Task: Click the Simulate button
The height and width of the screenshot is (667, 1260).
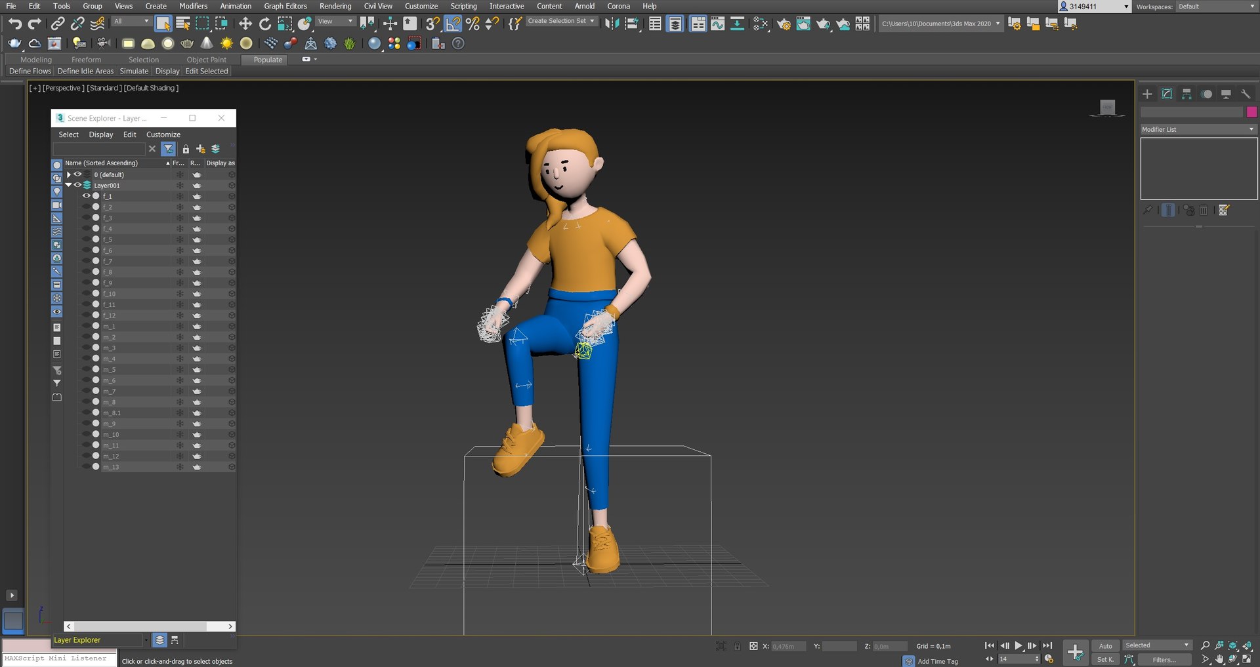Action: pos(134,71)
